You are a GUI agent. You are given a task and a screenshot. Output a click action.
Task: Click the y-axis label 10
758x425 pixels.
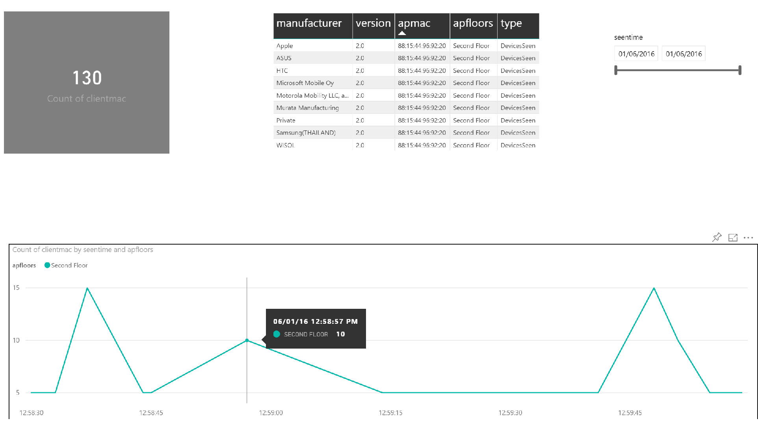point(16,340)
